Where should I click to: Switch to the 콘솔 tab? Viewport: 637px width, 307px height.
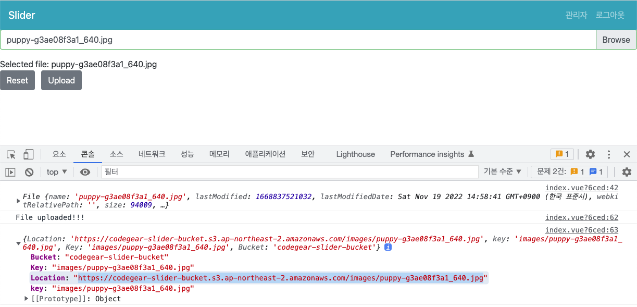[x=88, y=154]
